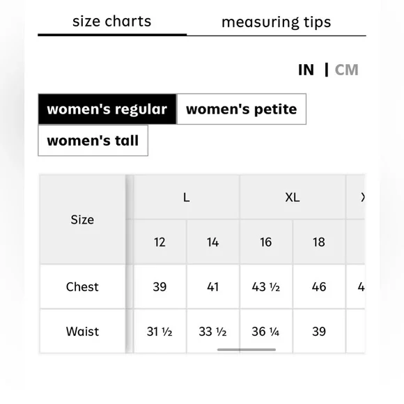Choose the women's tall size chart
The height and width of the screenshot is (404, 404).
pyautogui.click(x=93, y=141)
